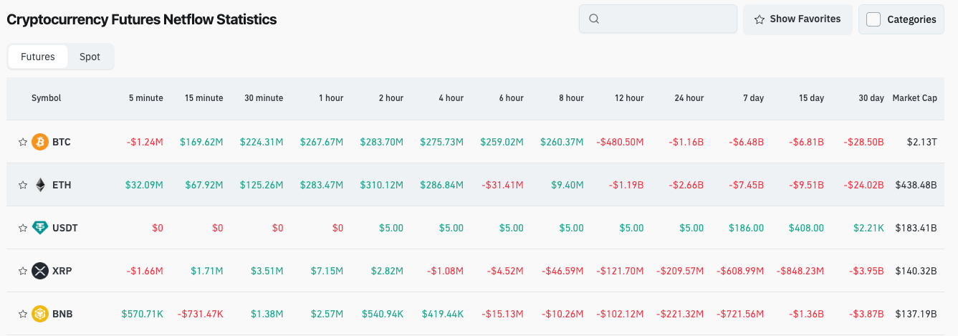Click the Ethereum diamond logo
Image resolution: width=958 pixels, height=336 pixels.
click(x=40, y=185)
